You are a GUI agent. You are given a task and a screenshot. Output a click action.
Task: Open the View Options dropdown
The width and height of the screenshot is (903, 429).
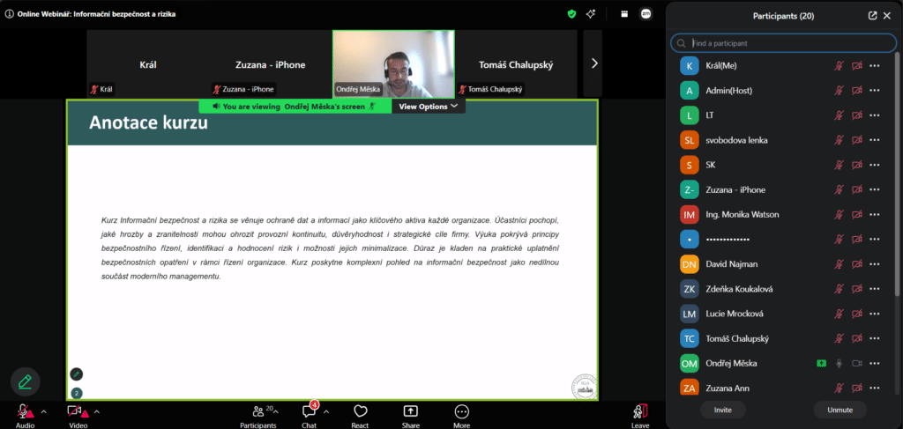[429, 107]
